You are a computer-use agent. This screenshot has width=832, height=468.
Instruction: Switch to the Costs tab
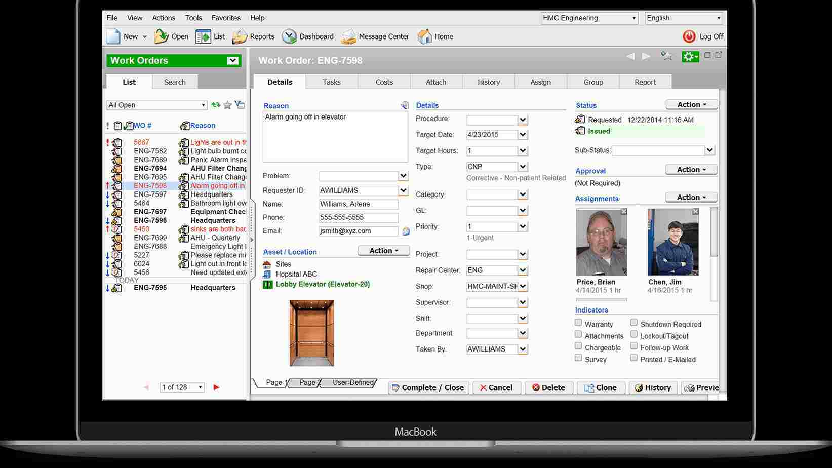pos(383,82)
